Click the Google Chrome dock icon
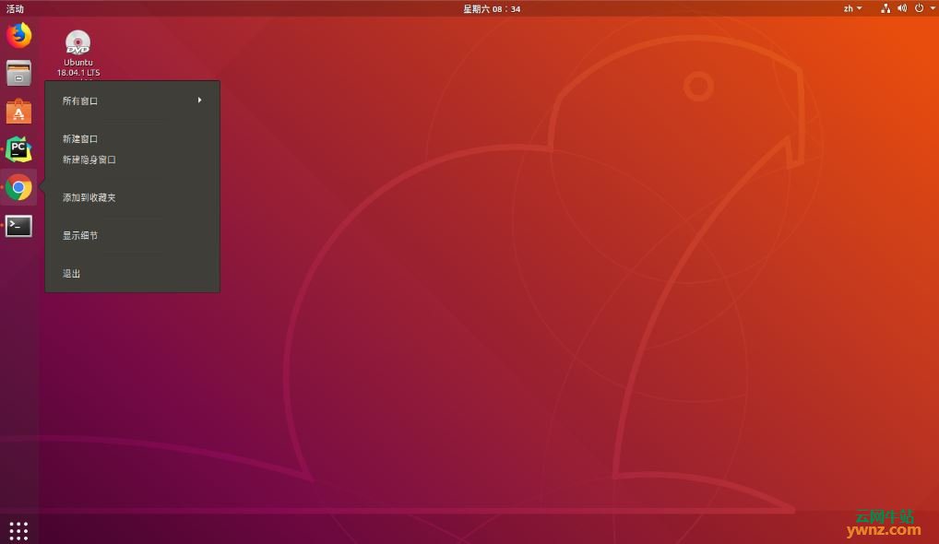939x544 pixels. coord(18,188)
